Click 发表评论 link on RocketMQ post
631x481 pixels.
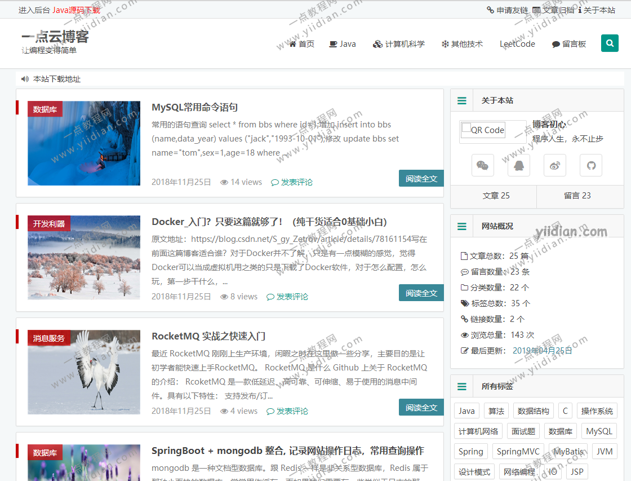(x=292, y=411)
